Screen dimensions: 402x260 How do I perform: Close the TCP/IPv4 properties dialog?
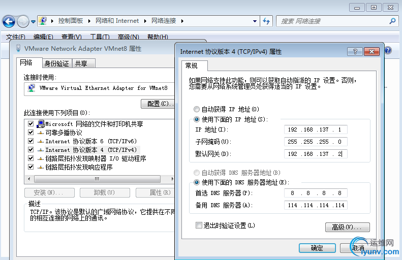coord(372,52)
